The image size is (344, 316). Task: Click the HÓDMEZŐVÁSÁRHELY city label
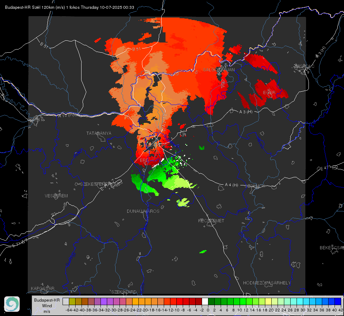coord(267,283)
